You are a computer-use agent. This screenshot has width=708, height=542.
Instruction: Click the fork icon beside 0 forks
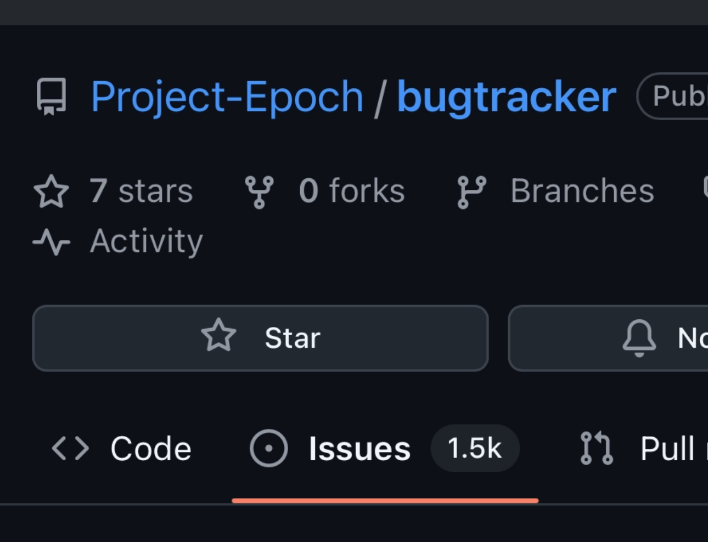(x=259, y=191)
